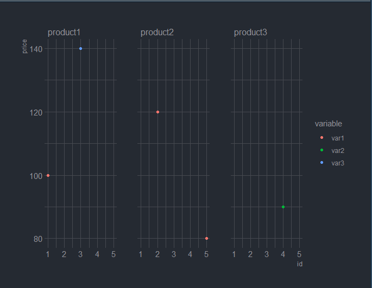Click x-axis label 2 under product3

point(250,254)
